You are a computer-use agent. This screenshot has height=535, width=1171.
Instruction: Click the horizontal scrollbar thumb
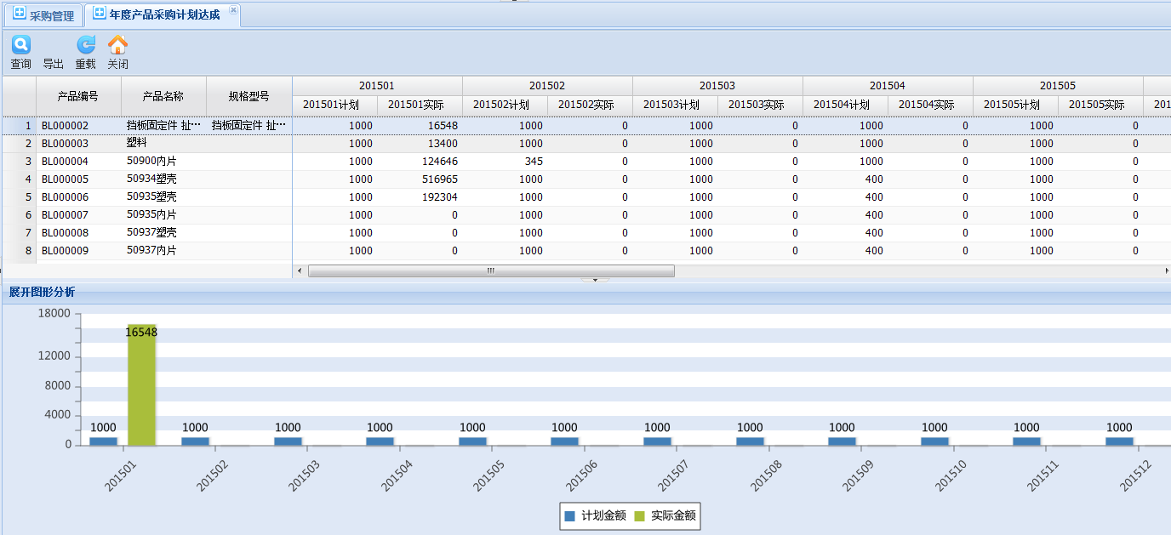tap(491, 270)
